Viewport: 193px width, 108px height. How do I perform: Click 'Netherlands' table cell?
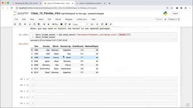pos(66,69)
